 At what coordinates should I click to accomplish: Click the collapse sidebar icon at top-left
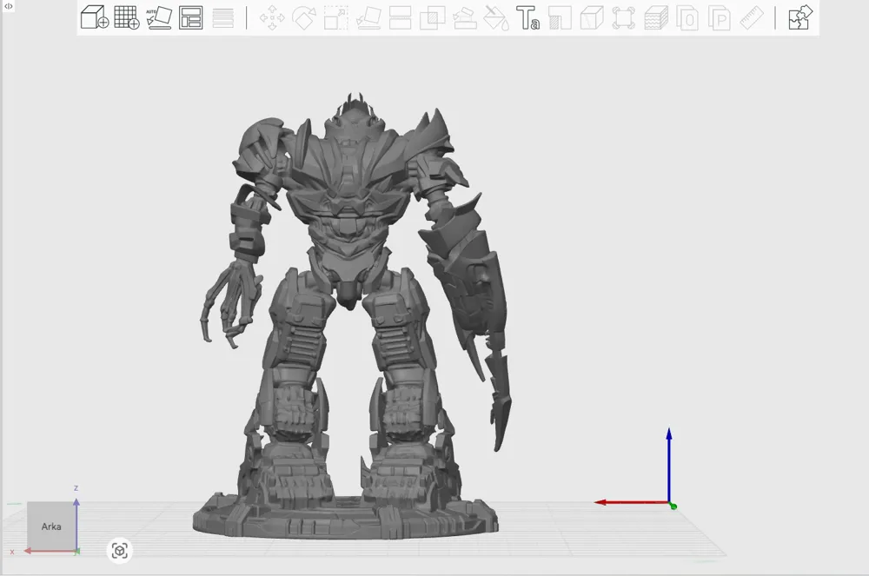point(9,6)
